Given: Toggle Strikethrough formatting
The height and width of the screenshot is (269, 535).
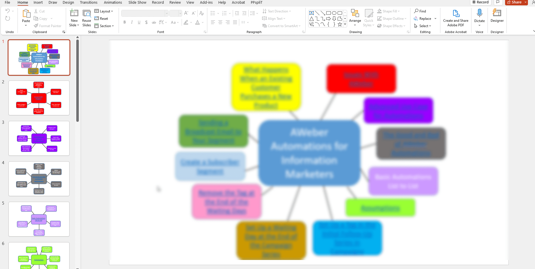Looking at the screenshot, I should click(154, 22).
